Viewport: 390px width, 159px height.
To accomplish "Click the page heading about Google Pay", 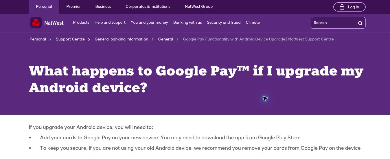I will tap(196, 79).
